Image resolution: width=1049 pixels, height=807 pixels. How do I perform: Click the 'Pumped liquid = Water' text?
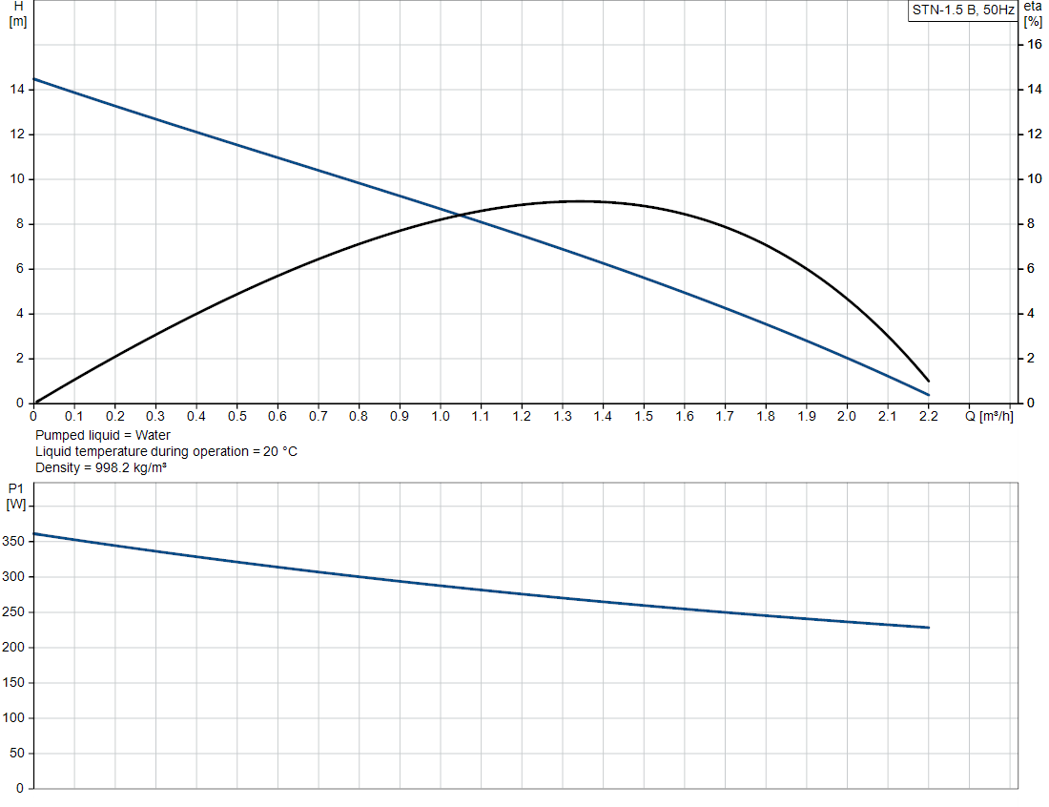103,435
